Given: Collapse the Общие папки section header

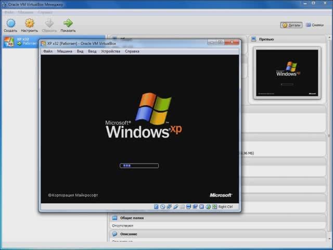Looking at the screenshot, I should [x=217, y=218].
